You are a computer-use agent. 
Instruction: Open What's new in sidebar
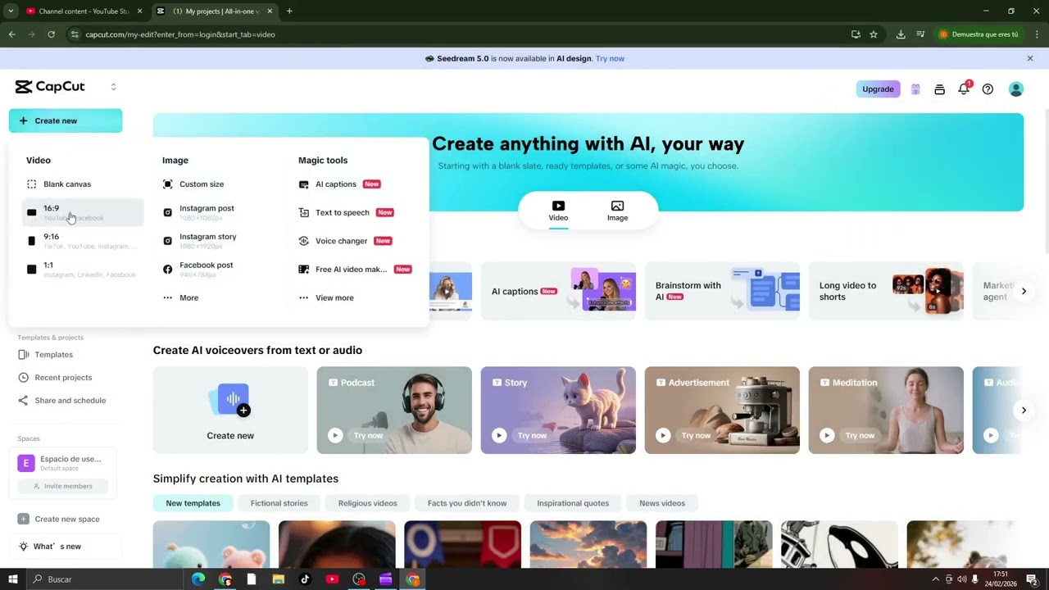(66, 547)
